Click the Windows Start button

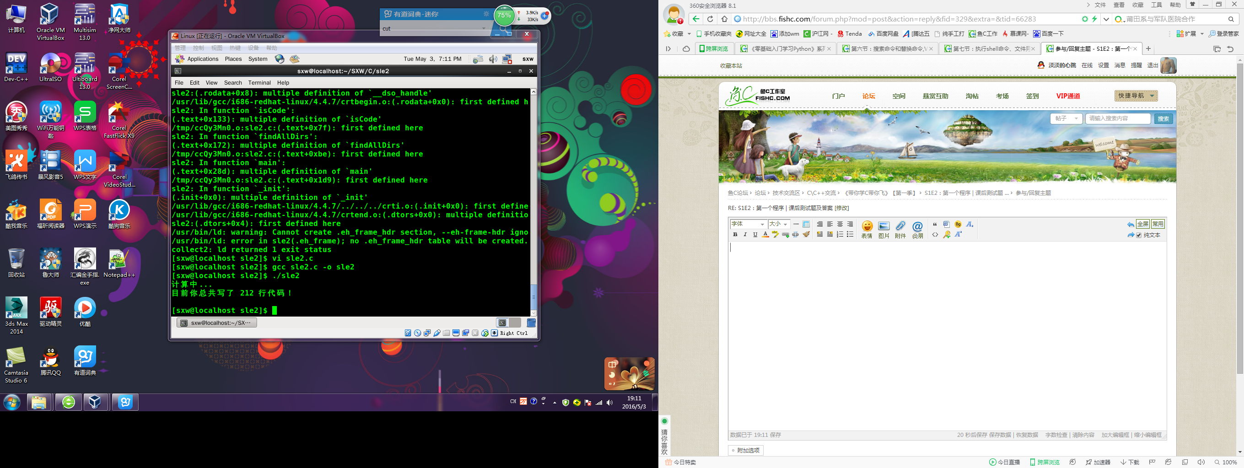point(12,402)
